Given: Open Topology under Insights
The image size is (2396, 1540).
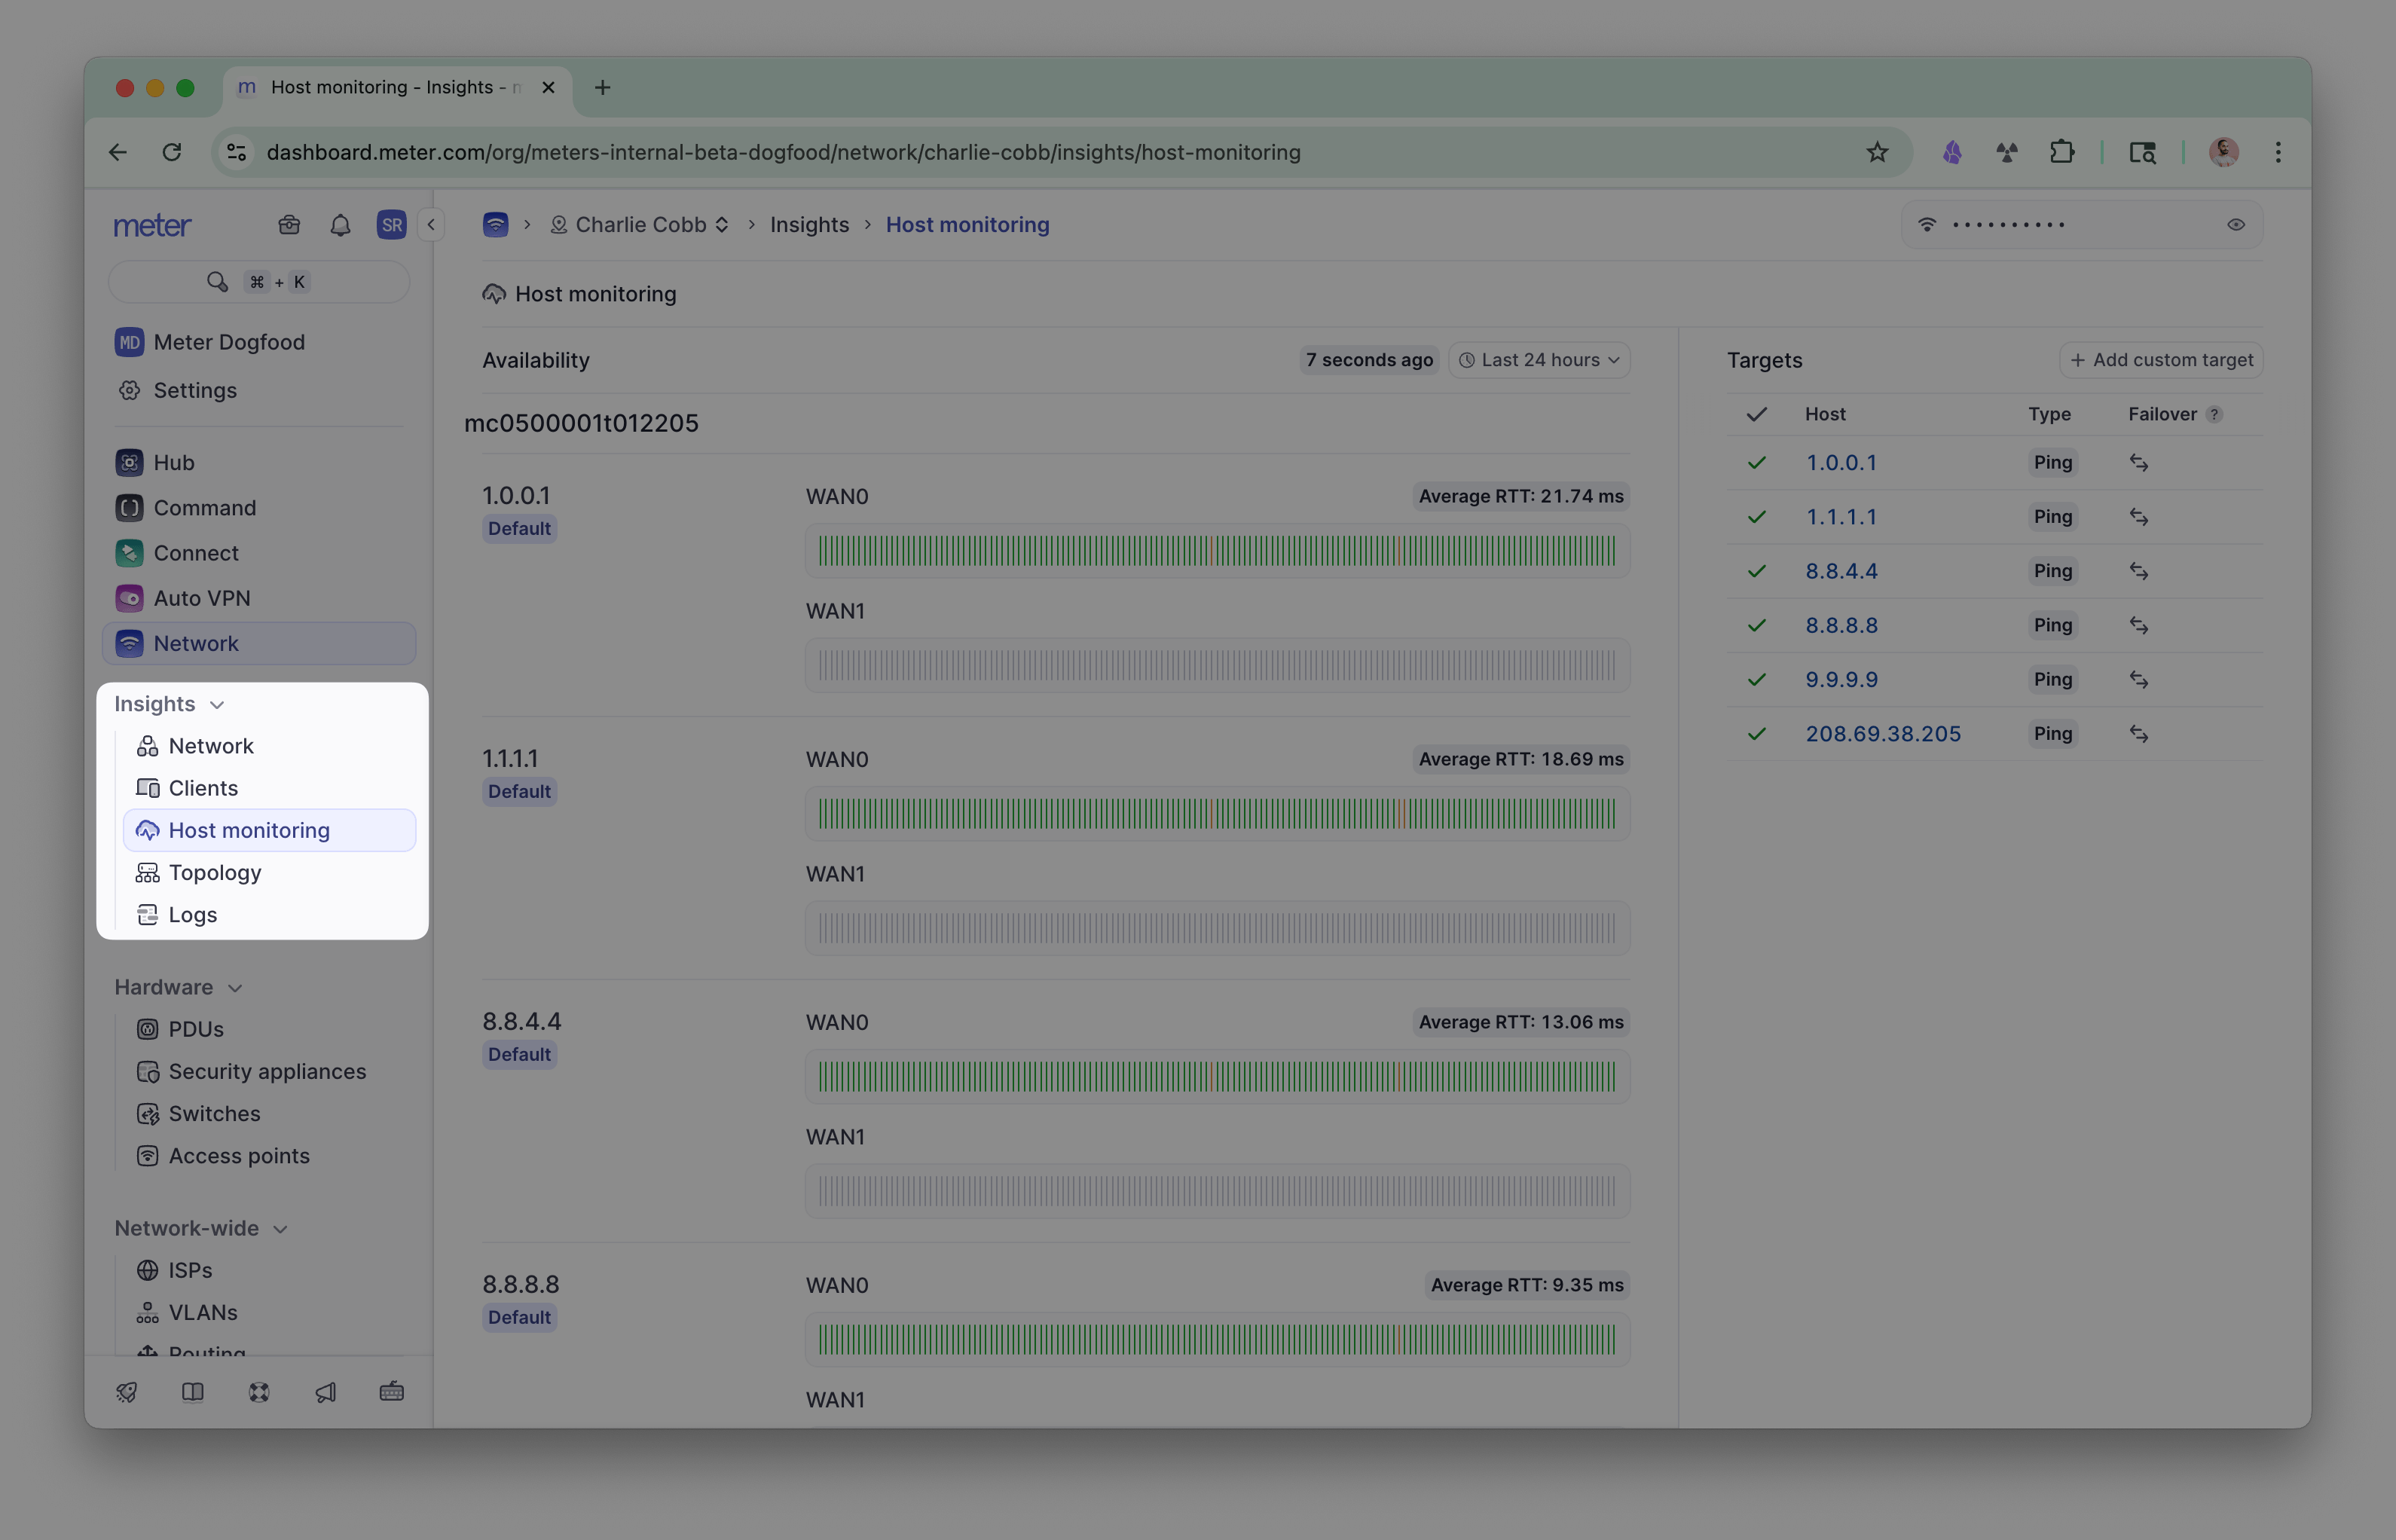Looking at the screenshot, I should click(214, 873).
